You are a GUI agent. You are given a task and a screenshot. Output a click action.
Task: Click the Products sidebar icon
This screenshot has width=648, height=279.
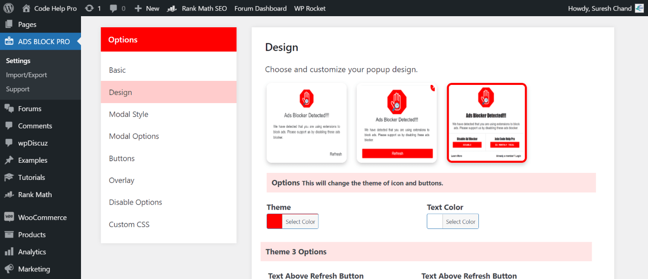pos(9,235)
